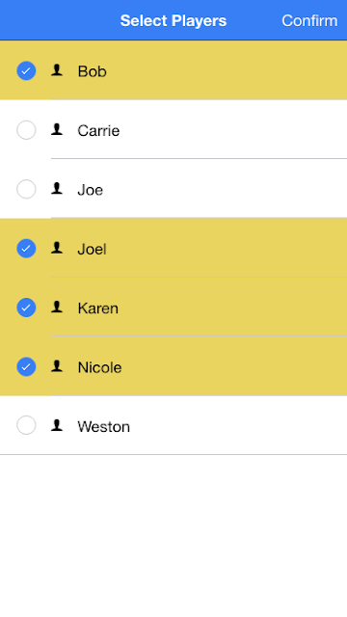Deselect Nicole's blue checkmark

pyautogui.click(x=26, y=366)
